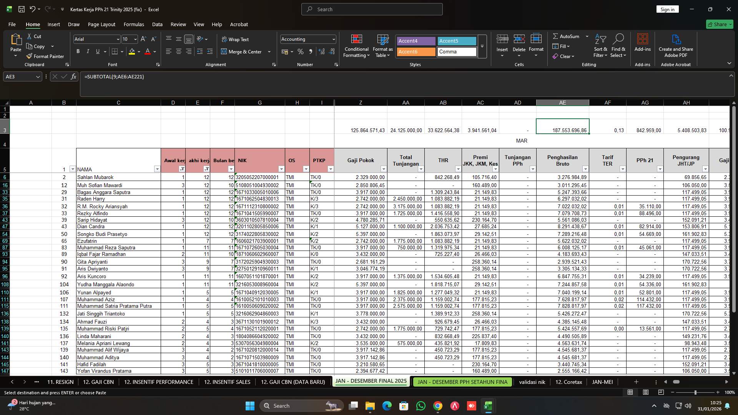Image resolution: width=738 pixels, height=415 pixels.
Task: Click Format as Table
Action: 382,46
